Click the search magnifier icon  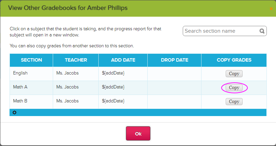pyautogui.click(x=262, y=31)
